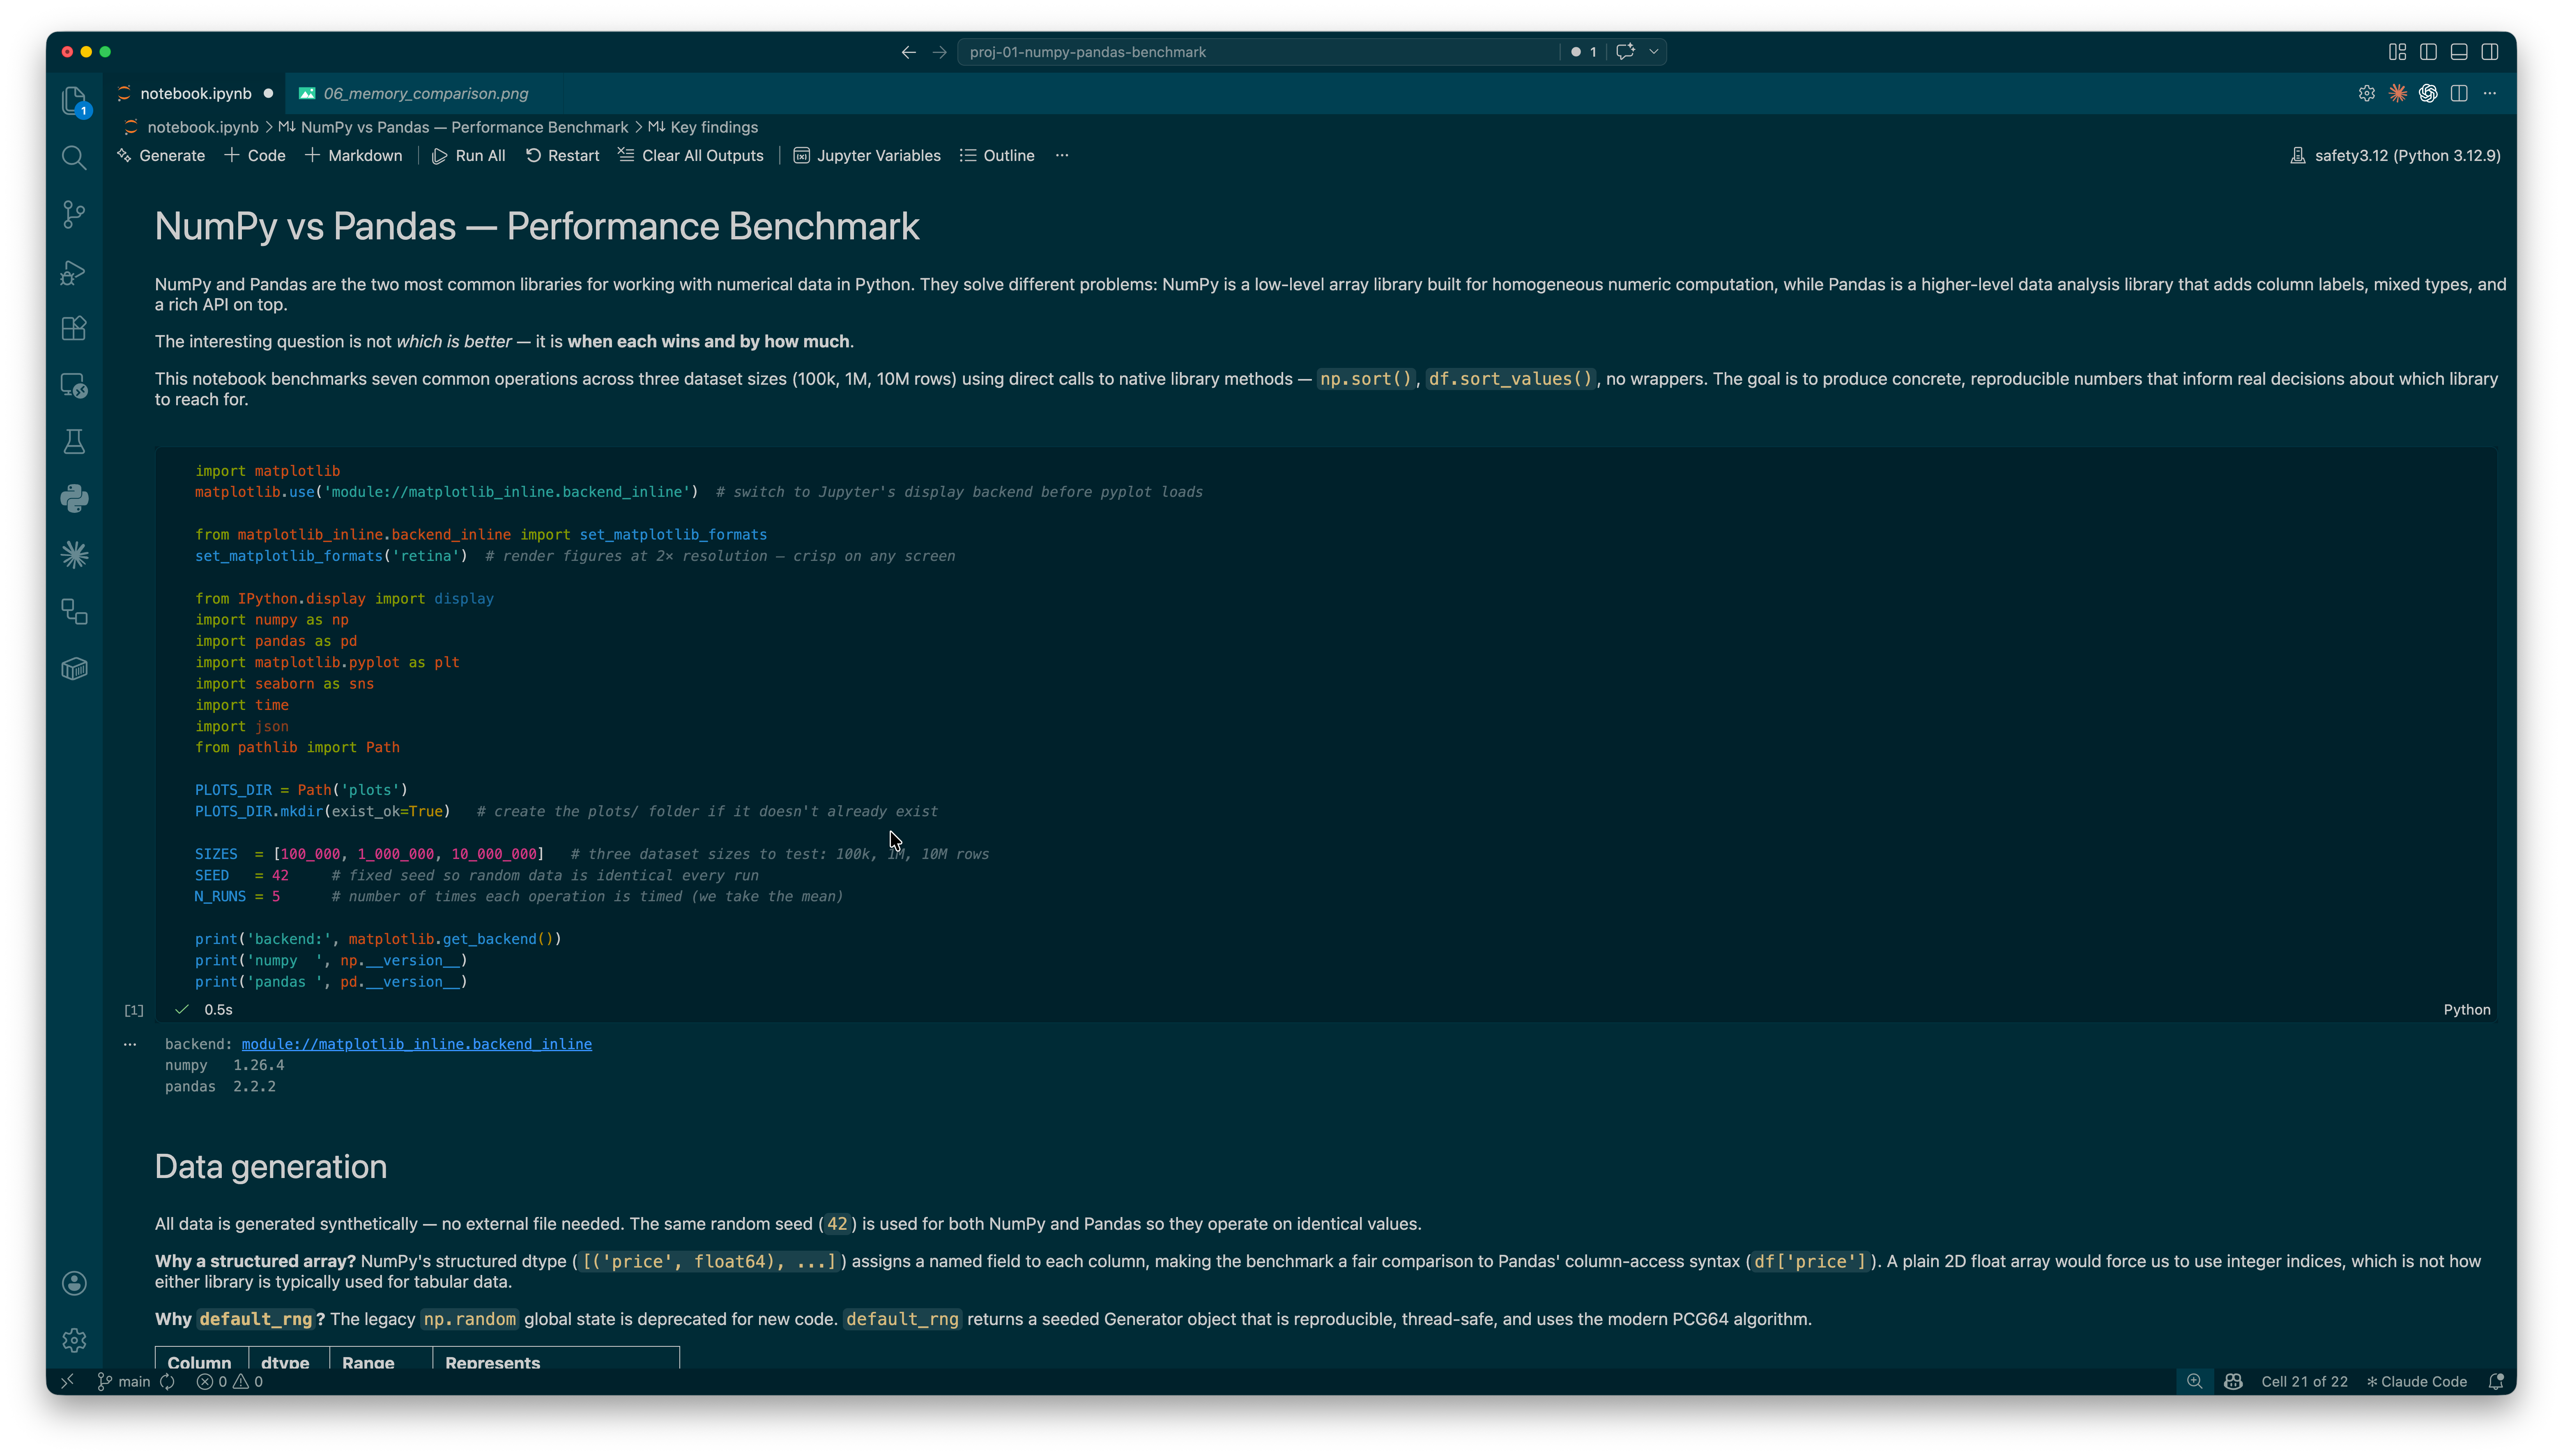Go forward using the navigation arrow
This screenshot has height=1456, width=2563.
click(939, 52)
